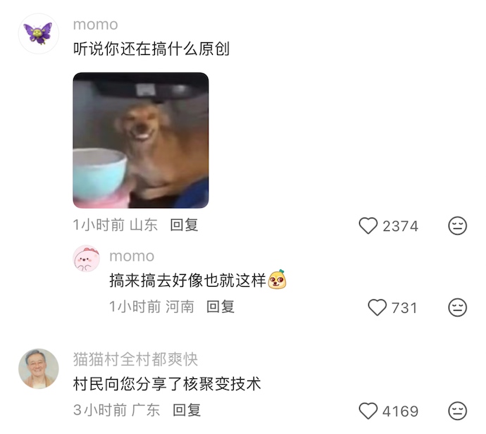Like the reply with 731 likes

coord(377,307)
